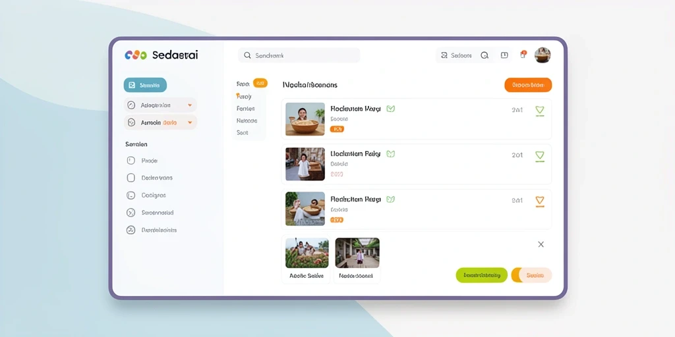This screenshot has width=675, height=337.
Task: Open the square panel icon in the header
Action: click(x=504, y=55)
